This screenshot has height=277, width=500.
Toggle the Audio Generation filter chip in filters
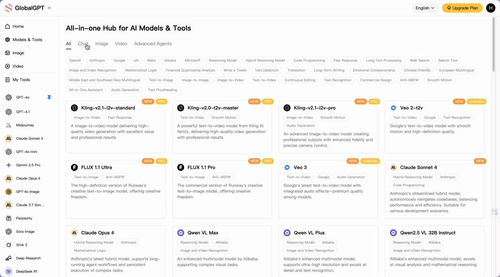click(126, 90)
